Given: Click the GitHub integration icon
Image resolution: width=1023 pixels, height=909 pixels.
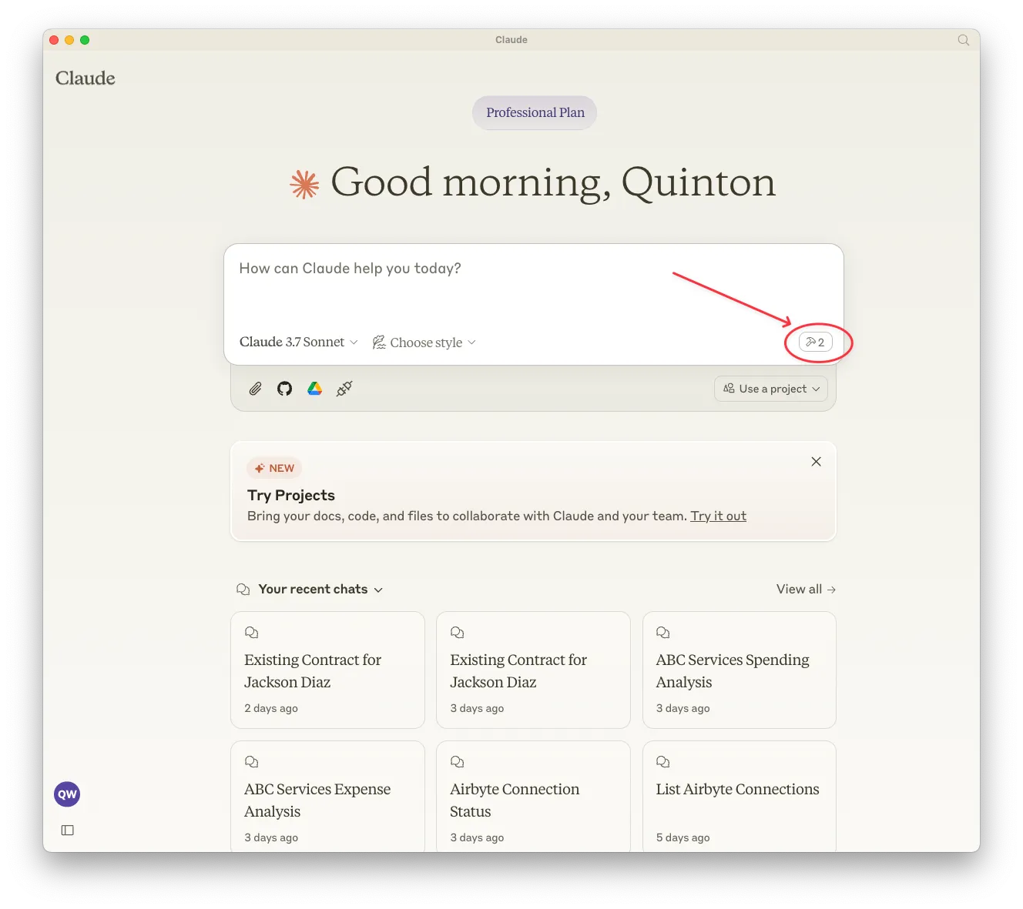Looking at the screenshot, I should [x=285, y=389].
